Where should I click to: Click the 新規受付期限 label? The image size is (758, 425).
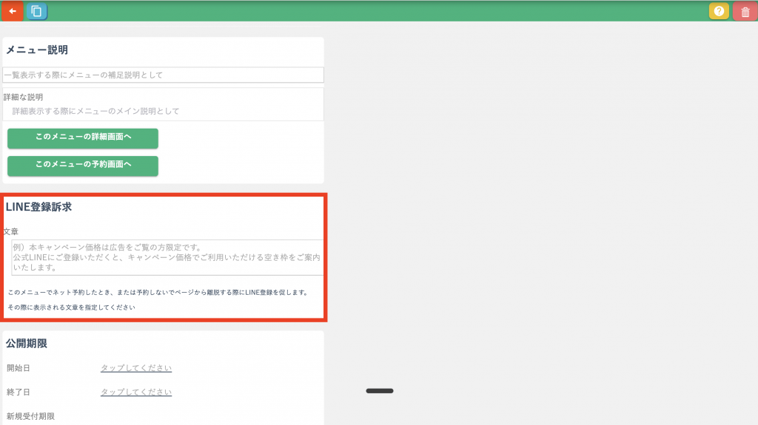(30, 416)
